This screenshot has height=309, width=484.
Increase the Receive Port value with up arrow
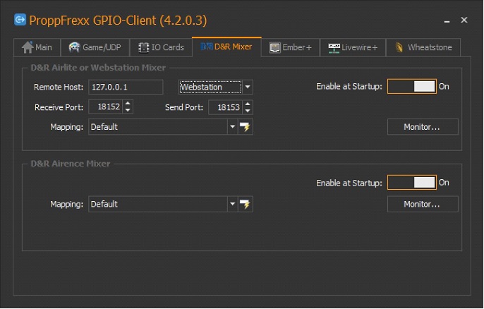coord(128,104)
